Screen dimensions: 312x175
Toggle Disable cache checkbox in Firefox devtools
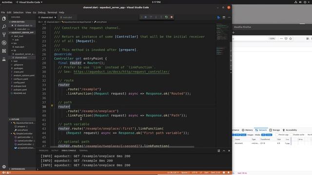click(x=292, y=135)
